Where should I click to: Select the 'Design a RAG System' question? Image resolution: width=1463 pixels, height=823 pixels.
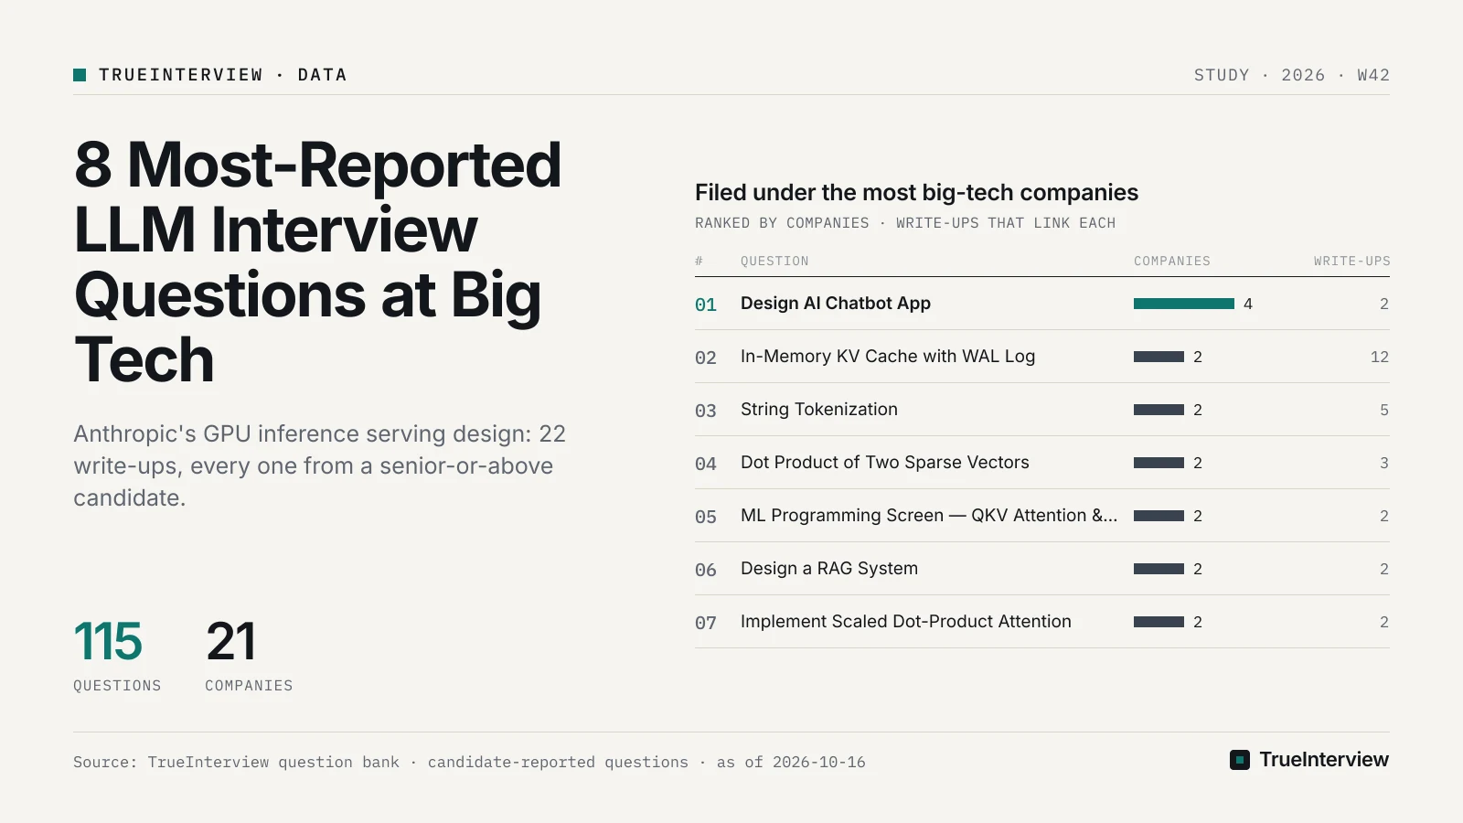[x=829, y=569]
